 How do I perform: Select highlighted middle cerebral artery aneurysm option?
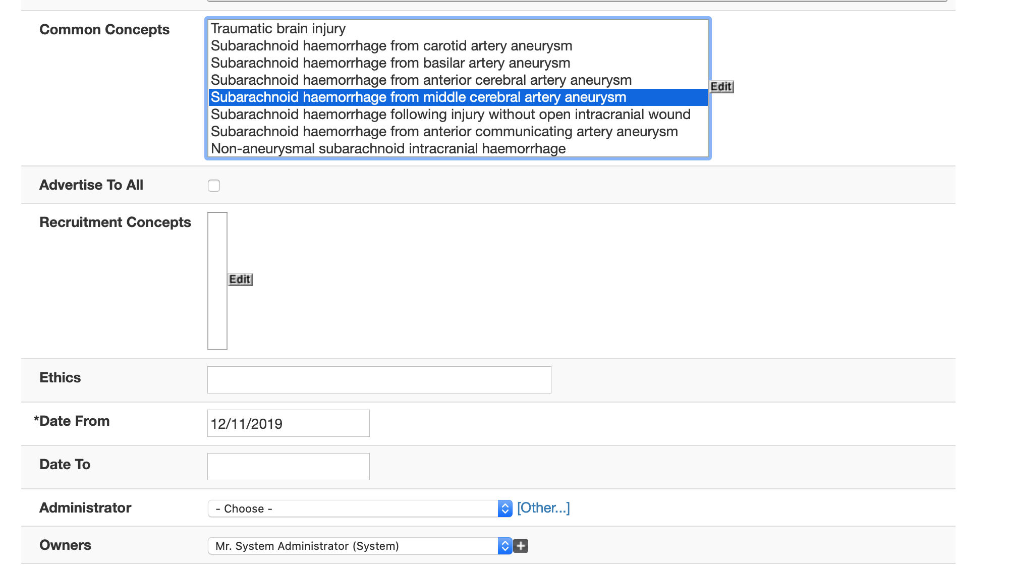pos(418,97)
